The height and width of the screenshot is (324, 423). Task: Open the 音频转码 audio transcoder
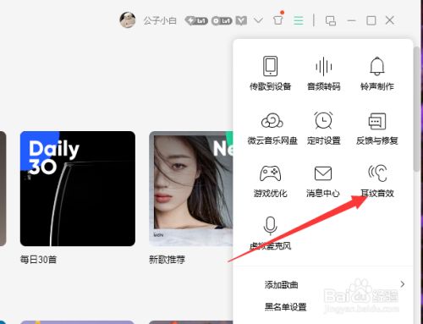pyautogui.click(x=323, y=74)
